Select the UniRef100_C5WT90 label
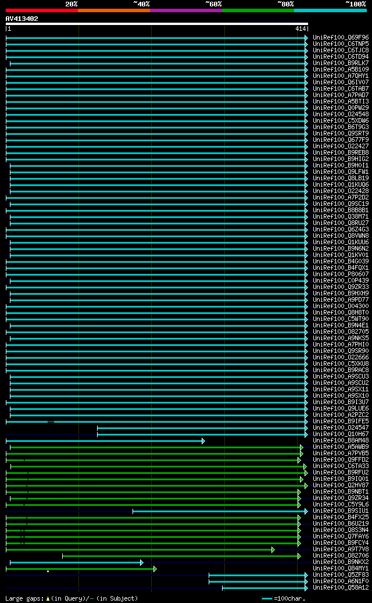The width and height of the screenshot is (372, 603). 341,319
